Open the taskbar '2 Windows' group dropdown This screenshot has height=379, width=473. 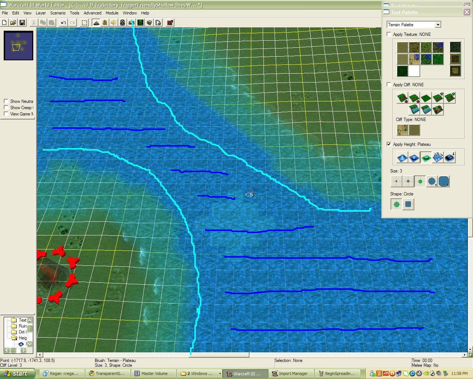220,373
